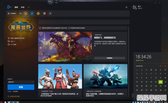Select day 15 in the calendar

(x=156, y=82)
